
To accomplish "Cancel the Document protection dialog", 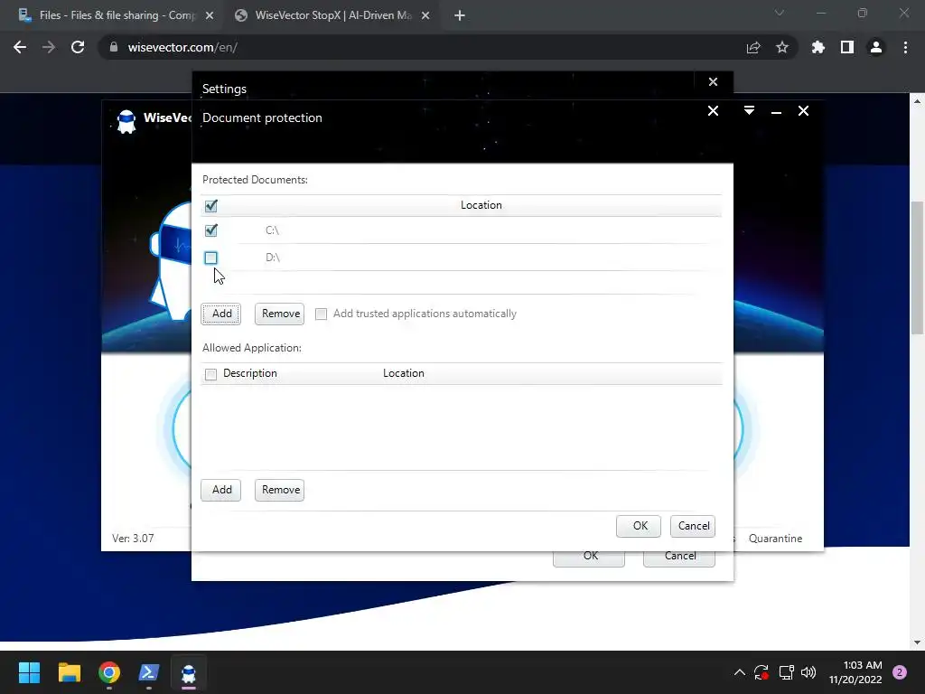I will point(693,526).
